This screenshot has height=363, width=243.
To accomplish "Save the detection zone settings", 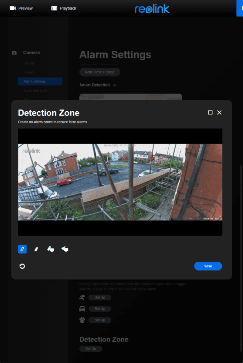I will (208, 266).
